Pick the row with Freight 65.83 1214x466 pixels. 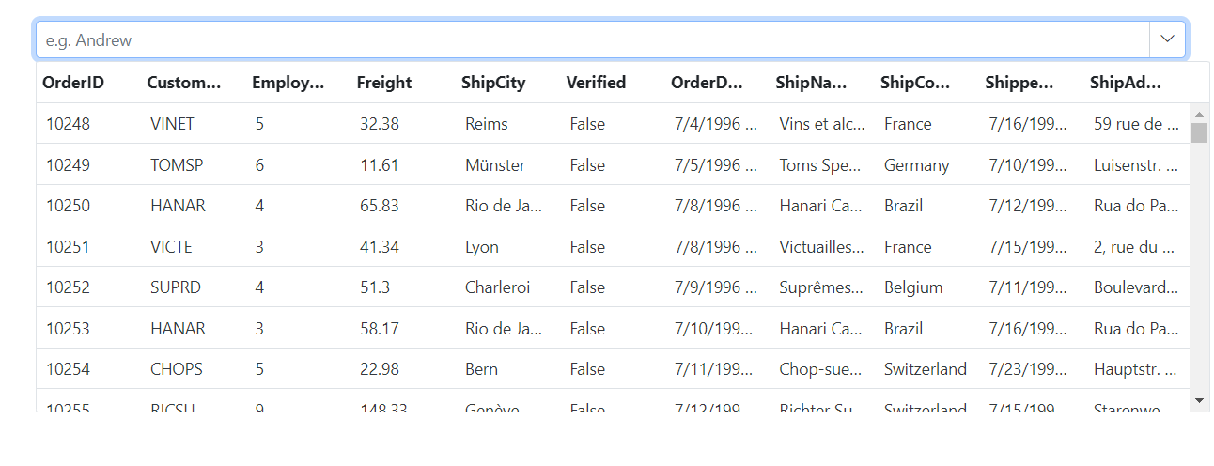[x=613, y=206]
